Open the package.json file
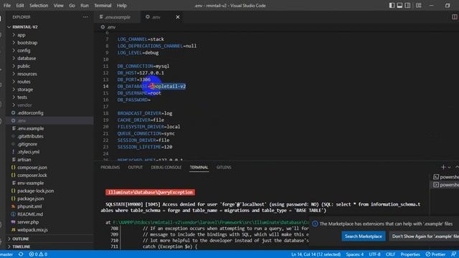Viewport: 459px width, 258px height. [30, 199]
